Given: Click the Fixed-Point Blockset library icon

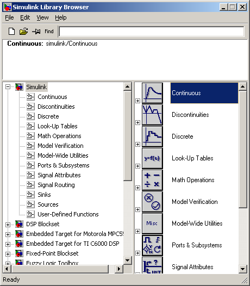Looking at the screenshot, I should (x=19, y=253).
